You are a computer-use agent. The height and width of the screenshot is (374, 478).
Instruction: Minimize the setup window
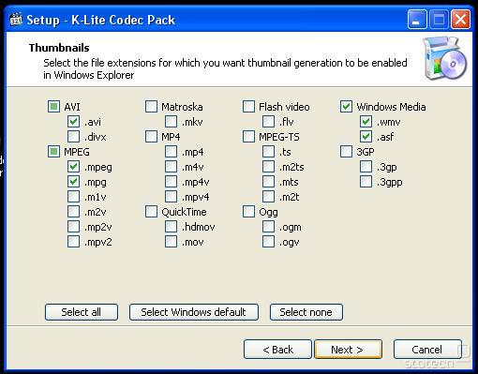[x=417, y=20]
